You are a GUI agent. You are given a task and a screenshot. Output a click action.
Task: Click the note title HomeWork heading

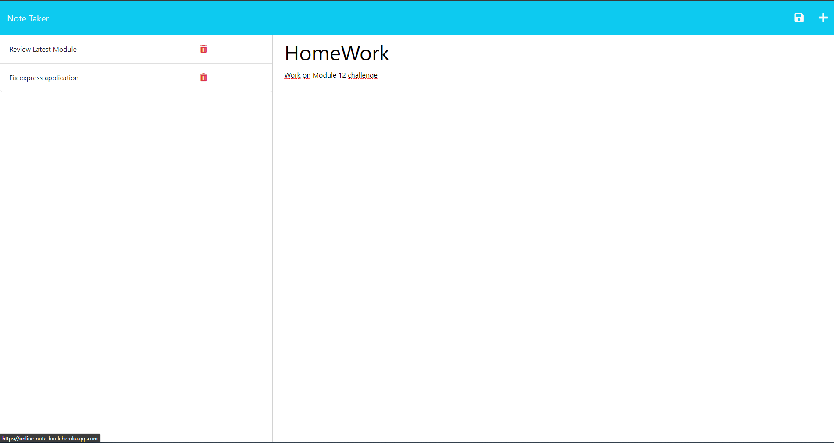(337, 53)
